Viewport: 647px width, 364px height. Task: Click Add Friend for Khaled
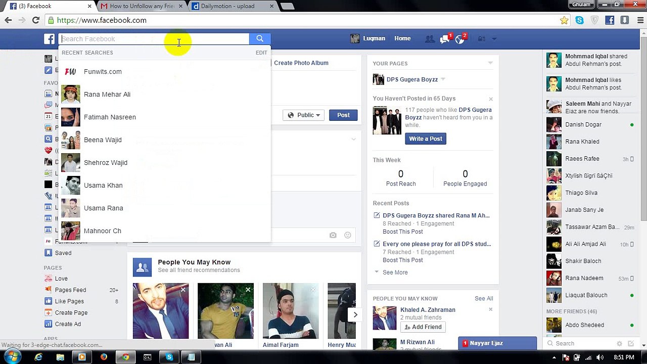coord(423,327)
